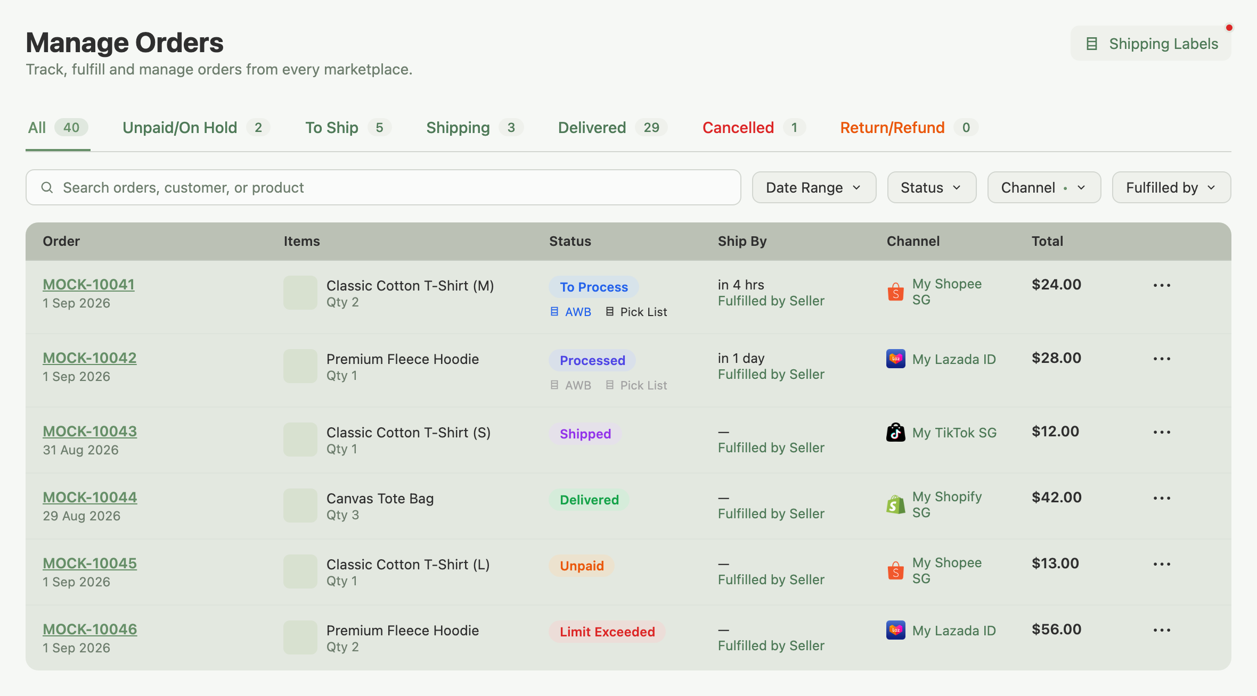The width and height of the screenshot is (1257, 696).
Task: Click MOCK-10042 hoodie product thumbnail
Action: click(300, 366)
